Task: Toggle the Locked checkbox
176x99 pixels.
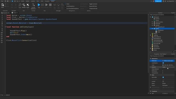Action: click(163, 81)
